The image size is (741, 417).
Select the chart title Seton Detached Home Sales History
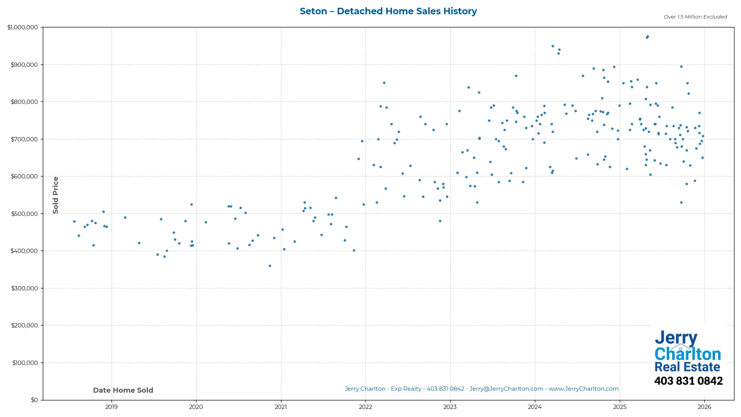[x=388, y=11]
